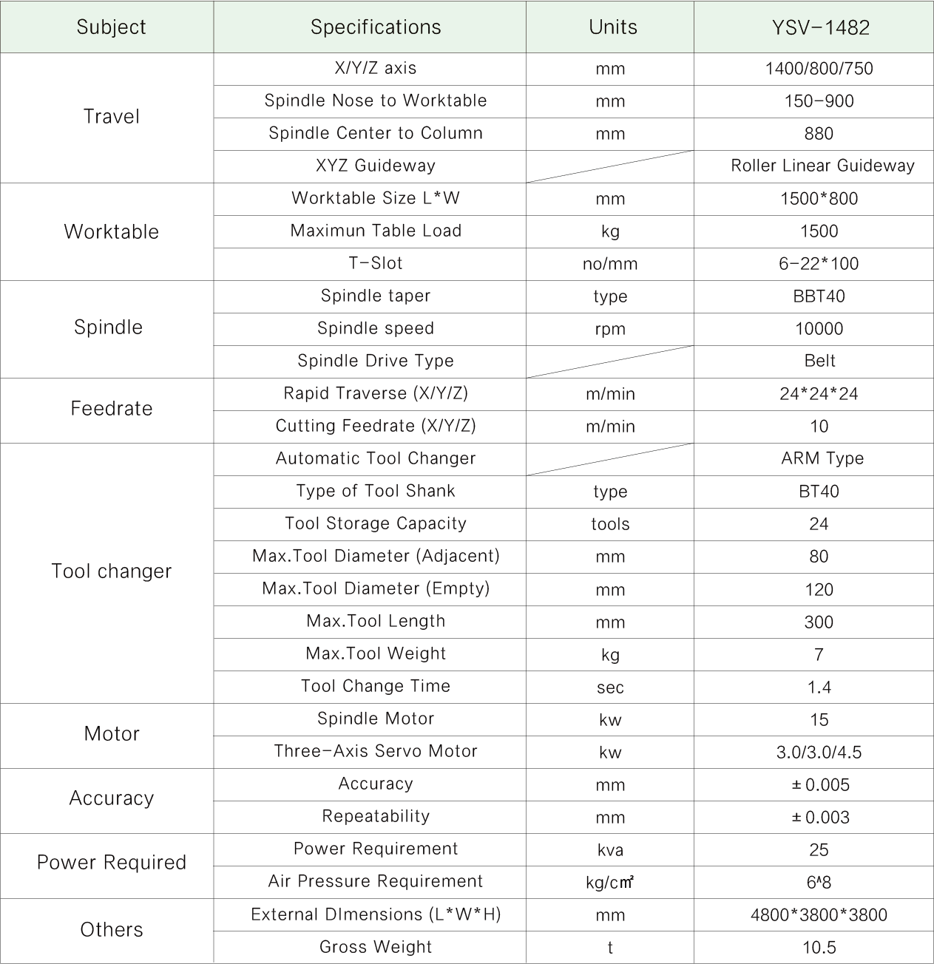
Task: Select the 'Tool Change Time' cell
Action: click(370, 687)
